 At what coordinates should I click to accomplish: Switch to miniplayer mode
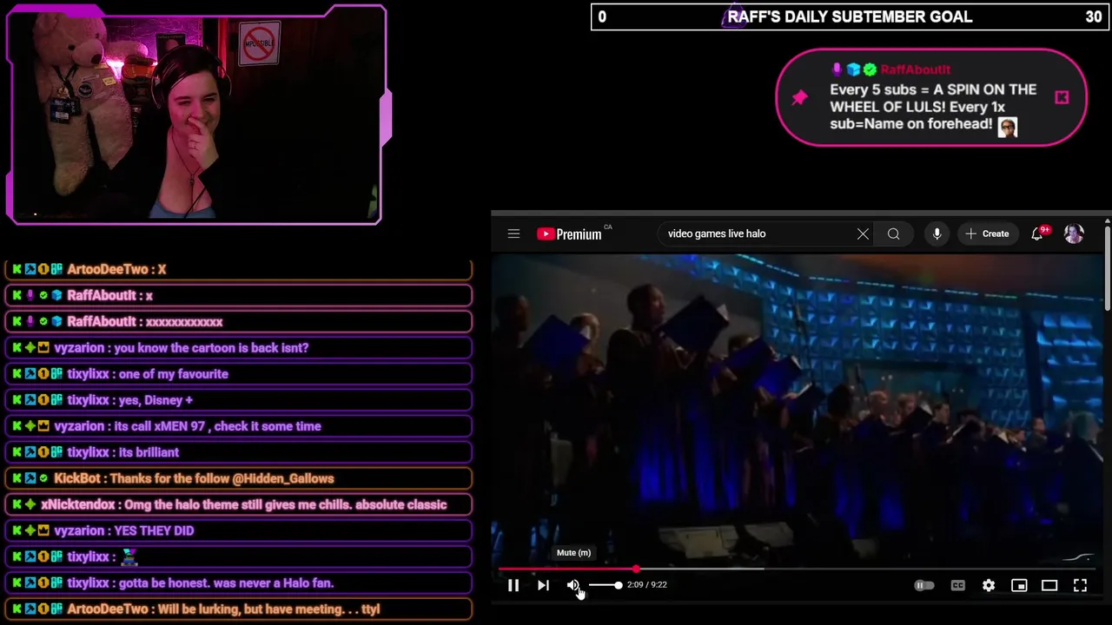tap(1019, 585)
